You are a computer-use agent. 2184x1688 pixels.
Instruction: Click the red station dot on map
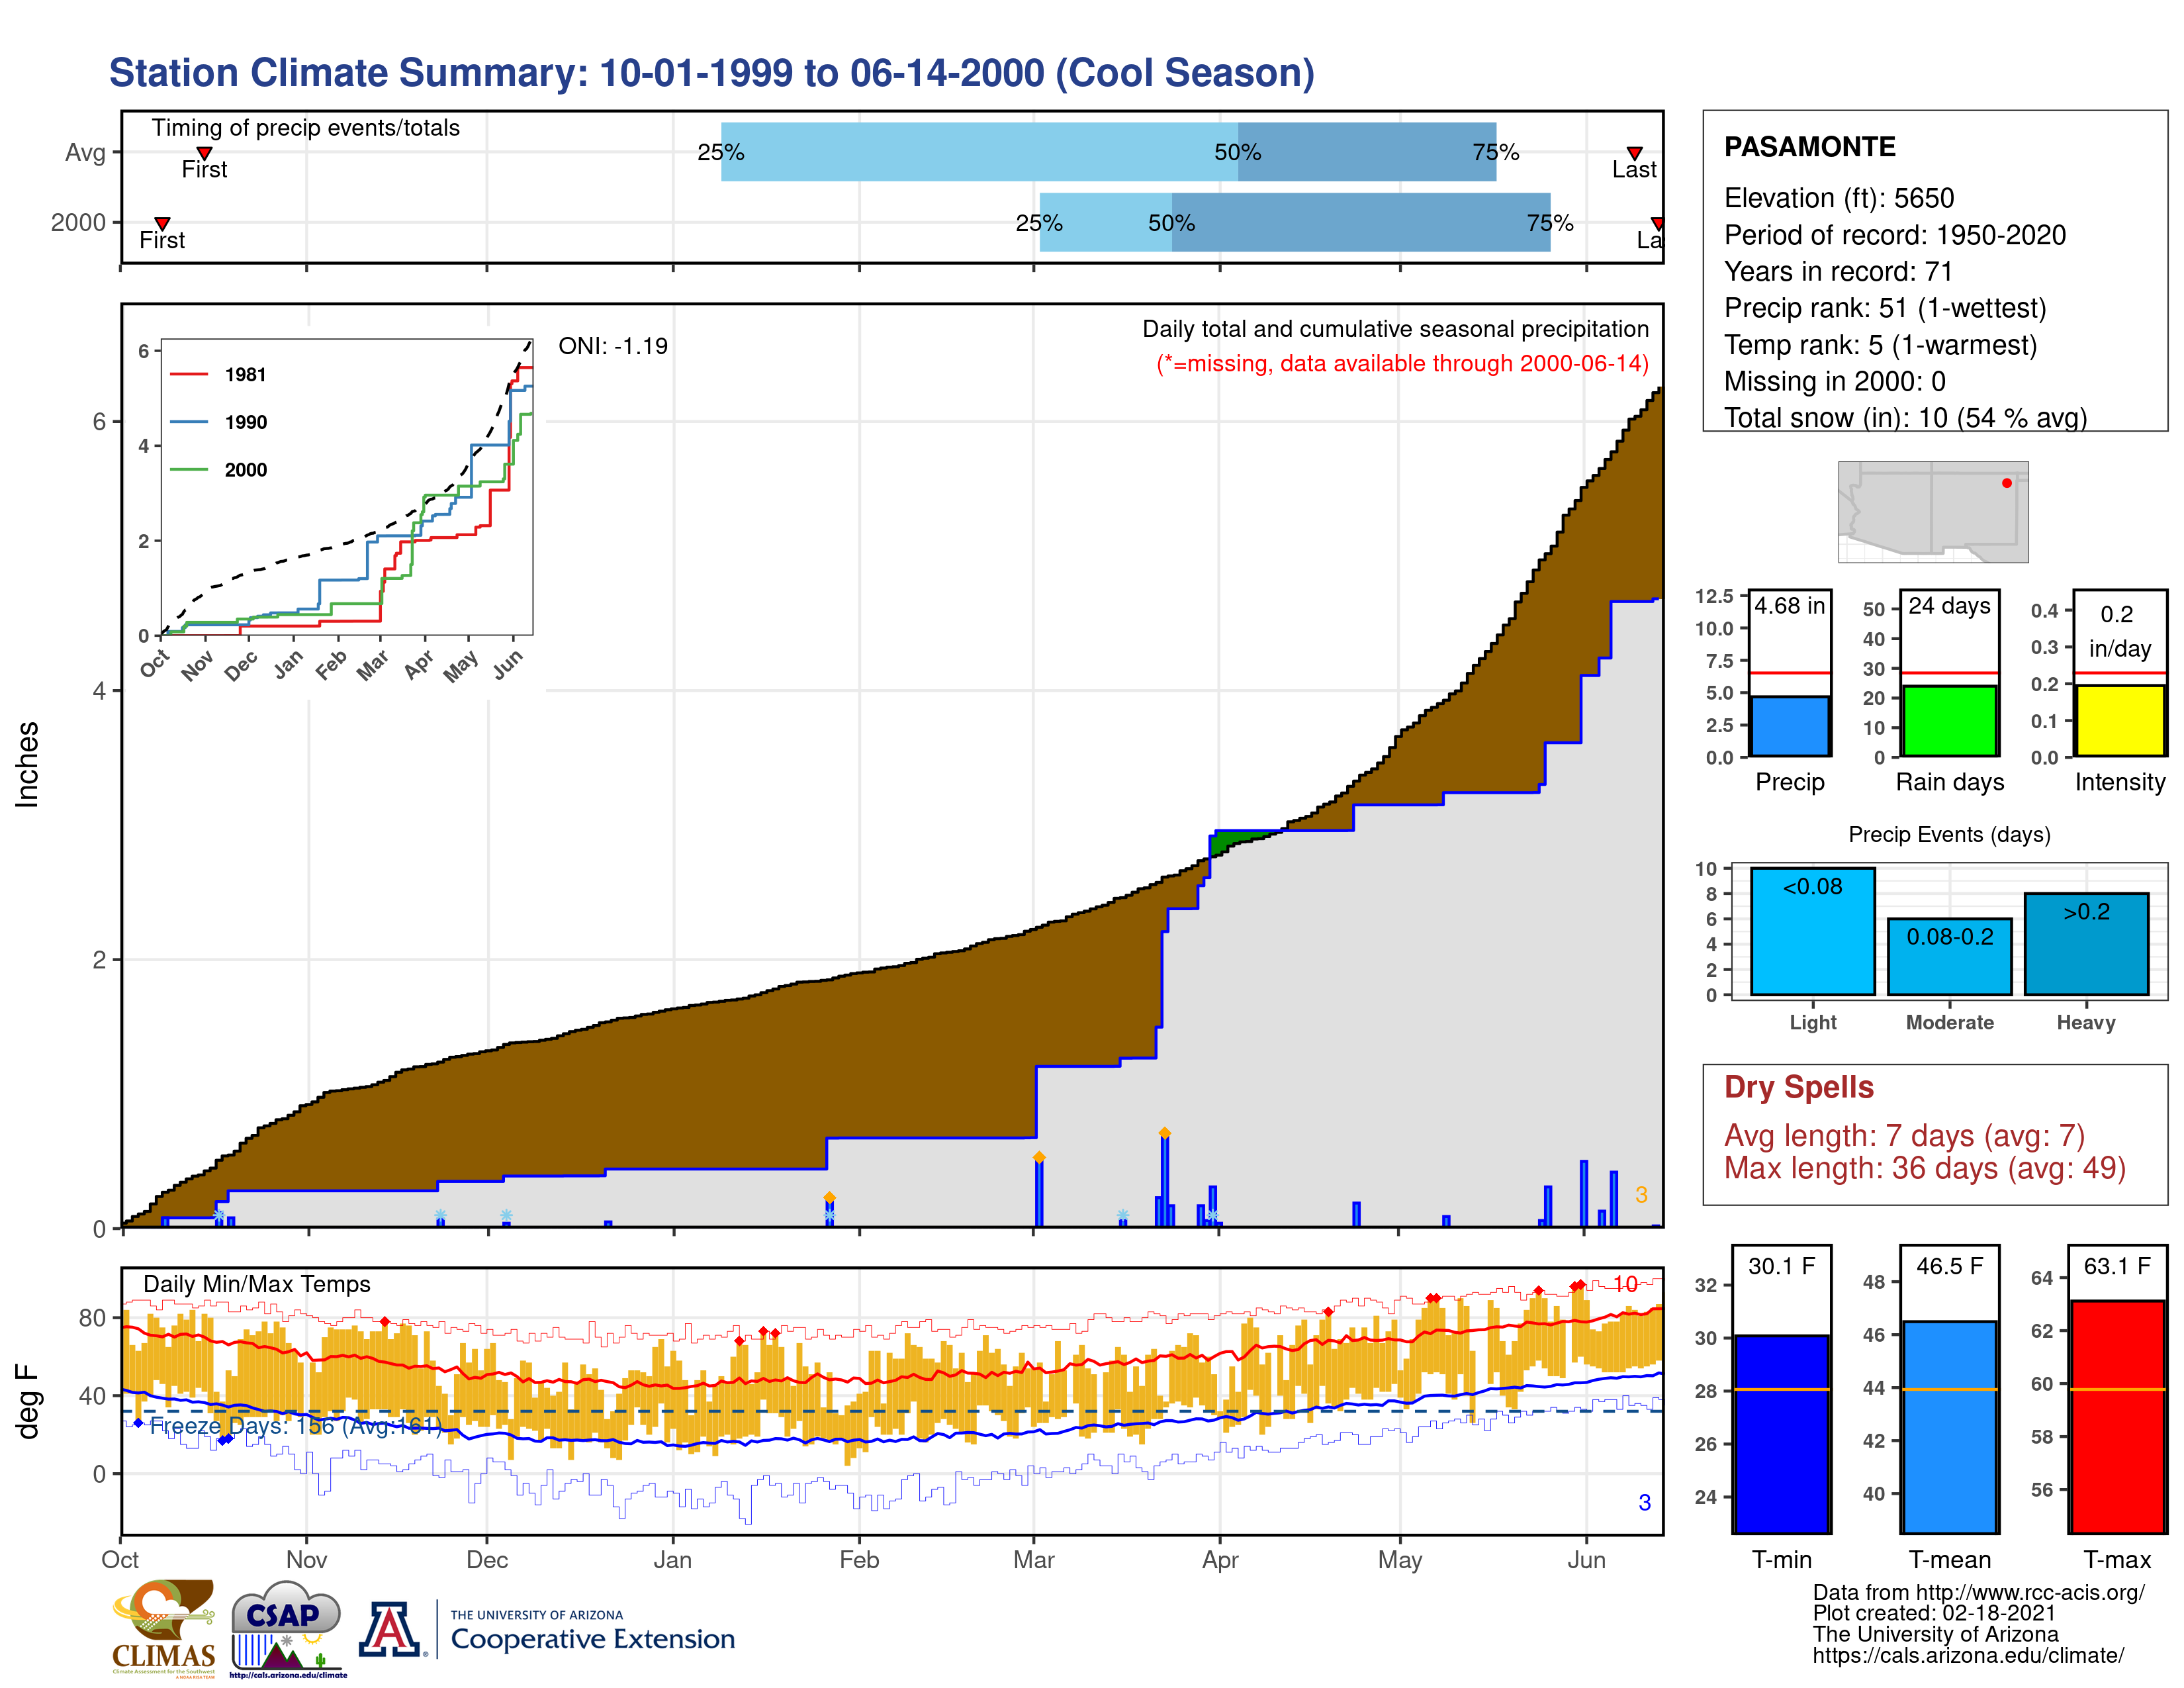(x=2006, y=483)
